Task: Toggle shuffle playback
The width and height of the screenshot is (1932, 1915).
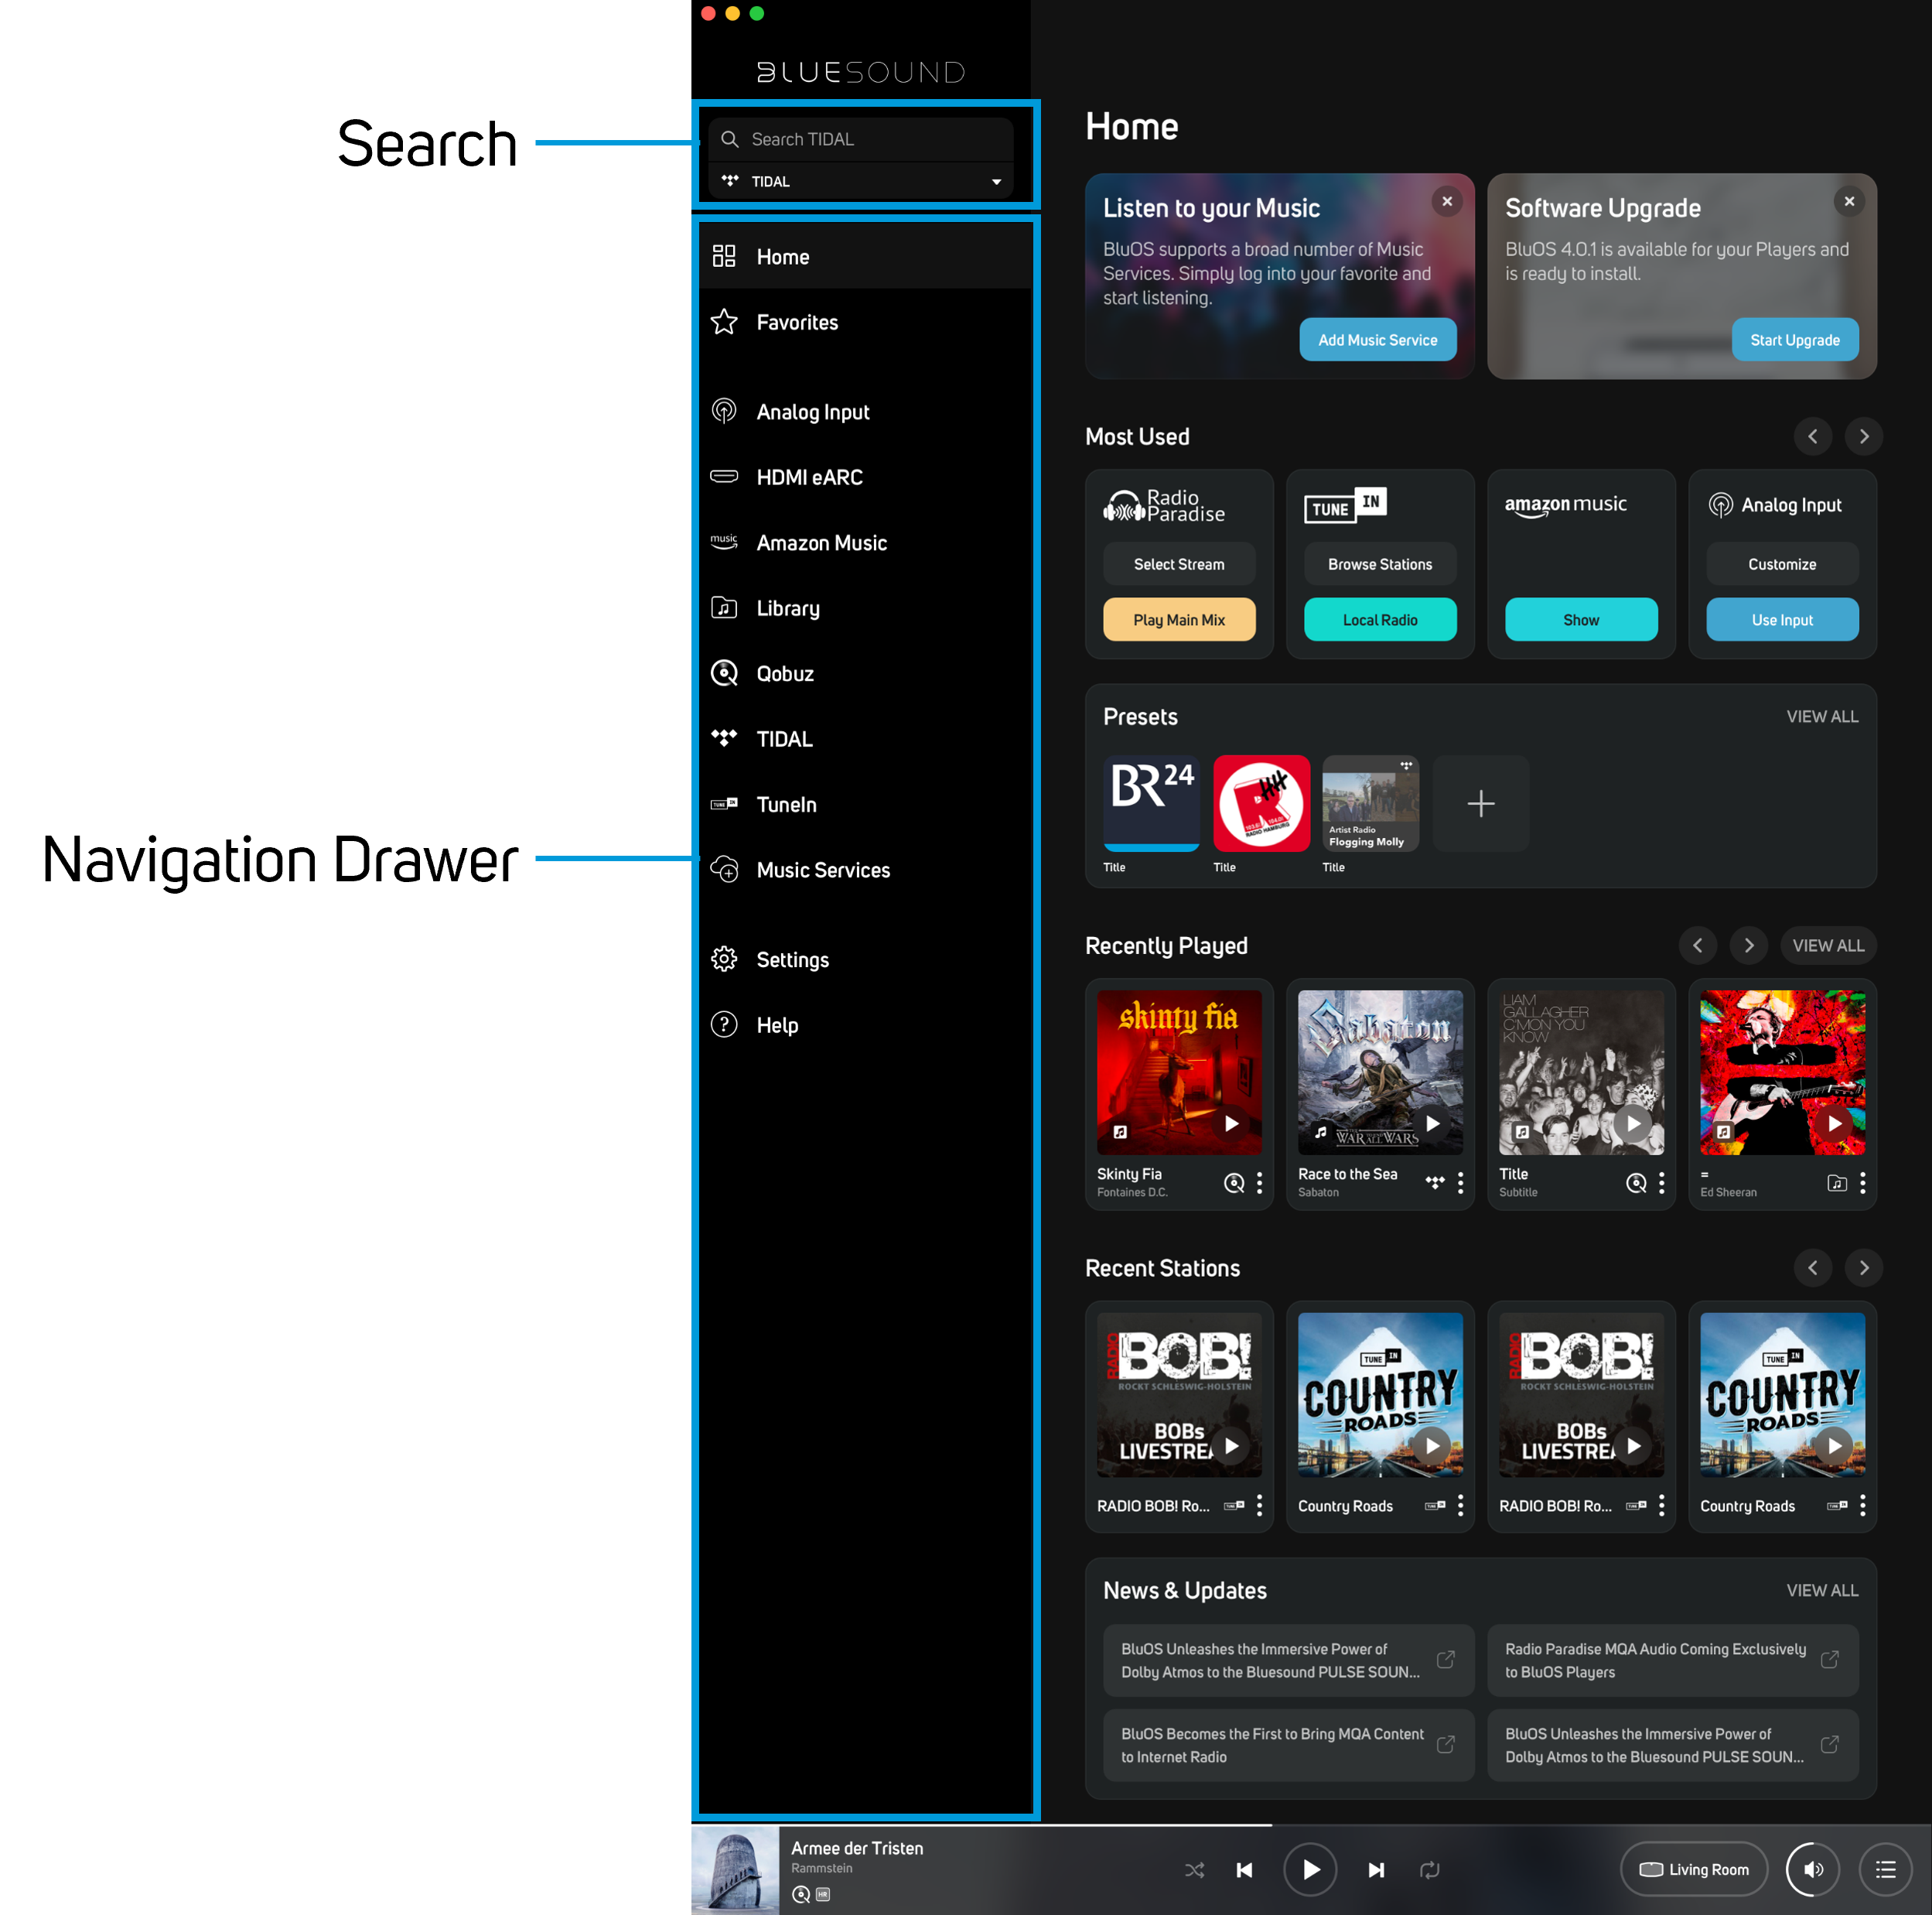Action: (1194, 1869)
